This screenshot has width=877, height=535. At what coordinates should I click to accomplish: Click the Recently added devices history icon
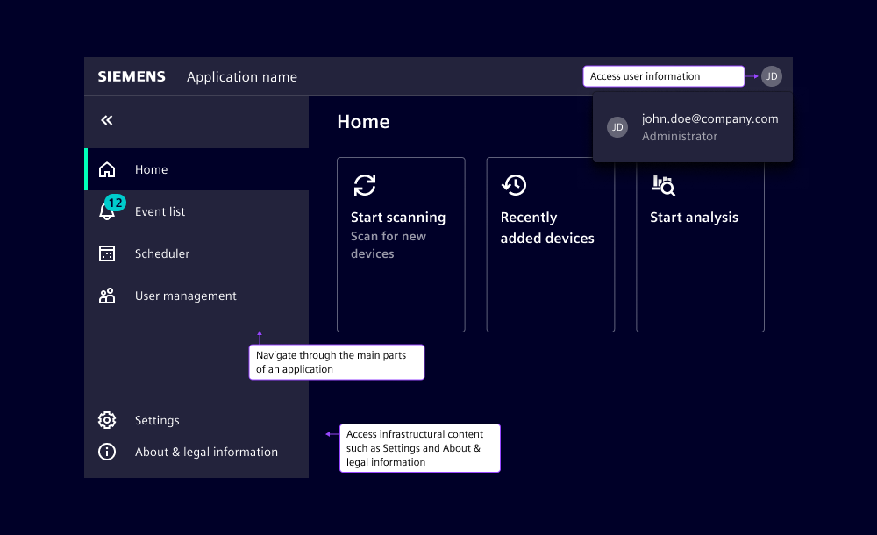pyautogui.click(x=515, y=185)
